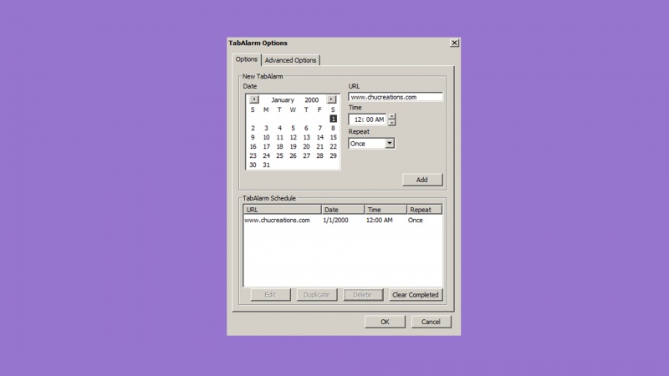This screenshot has height=376, width=669.
Task: Click the Once repeat cell in schedule
Action: (415, 220)
